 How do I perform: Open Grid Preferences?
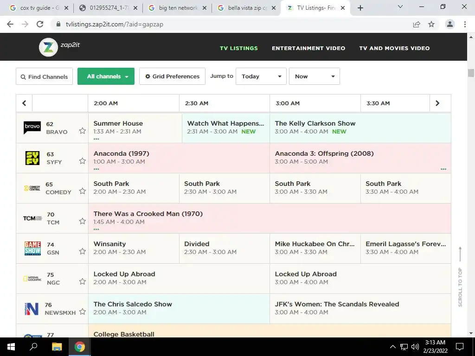click(x=172, y=76)
